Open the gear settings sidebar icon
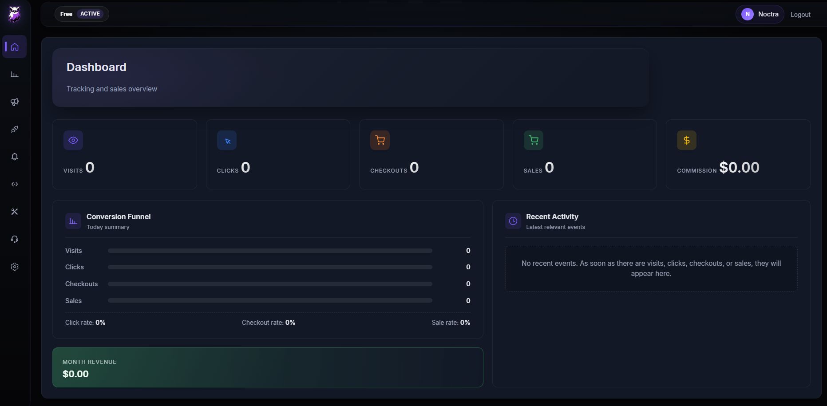Viewport: 827px width, 406px height. 15,267
